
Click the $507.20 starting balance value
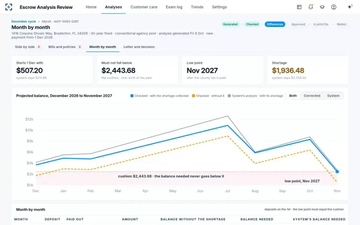point(29,70)
